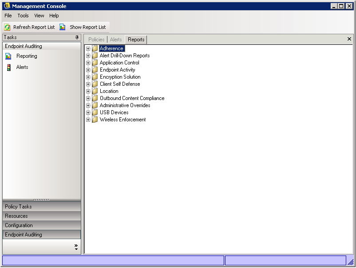Viewport: 356px width, 268px height.
Task: Switch to the Policies tab
Action: [x=96, y=40]
